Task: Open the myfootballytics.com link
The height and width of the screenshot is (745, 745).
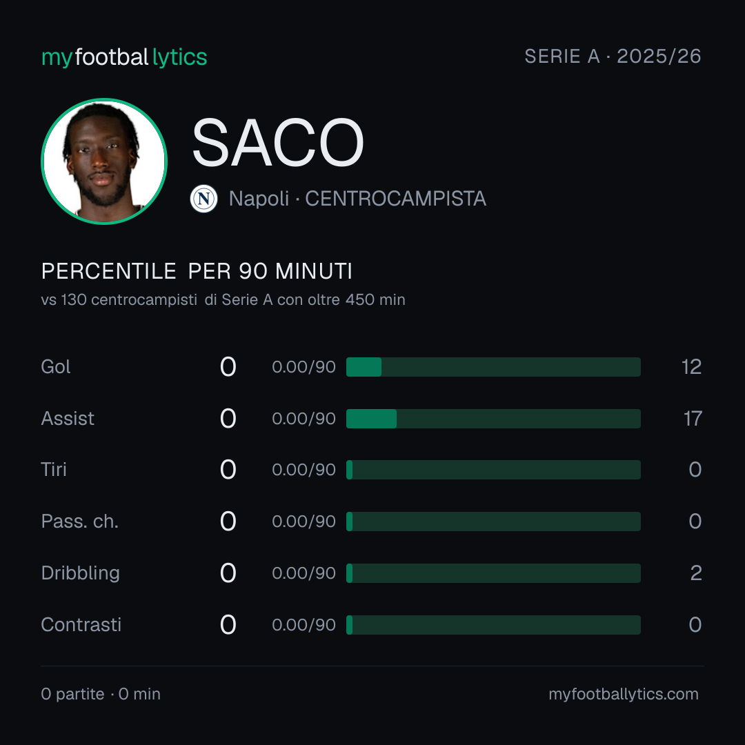Action: coord(624,694)
